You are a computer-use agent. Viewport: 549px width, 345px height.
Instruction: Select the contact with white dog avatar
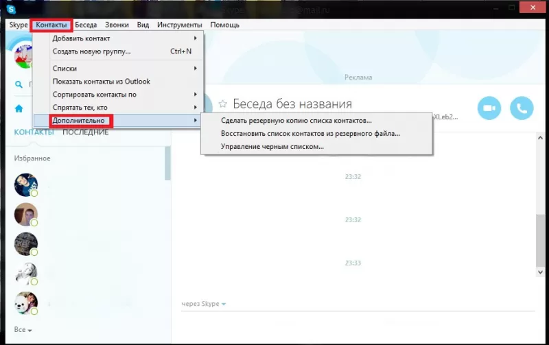26,303
